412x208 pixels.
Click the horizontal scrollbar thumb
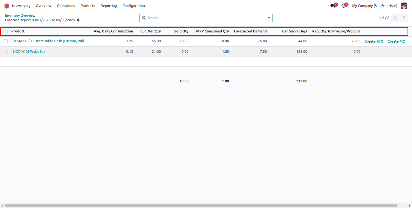pyautogui.click(x=201, y=206)
